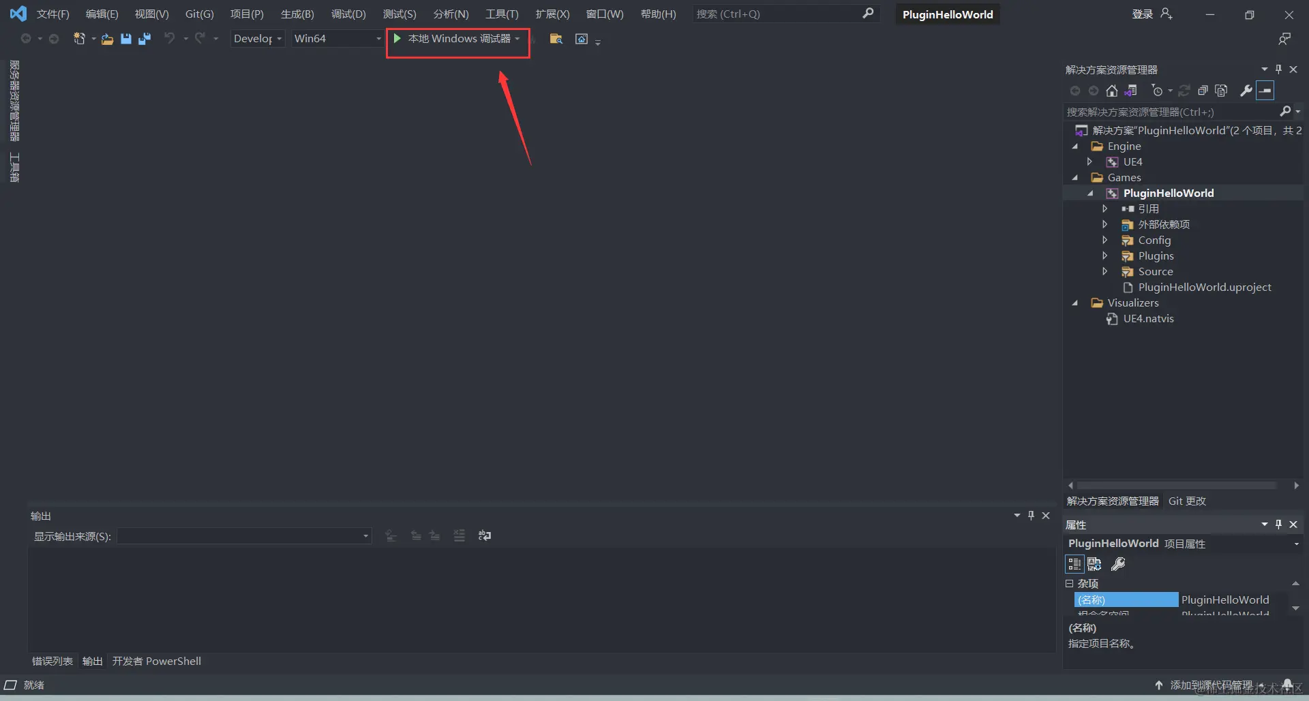Click the title bar search box
The width and height of the screenshot is (1309, 701).
[x=785, y=14]
